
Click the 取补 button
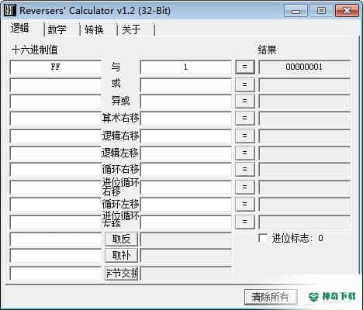pos(121,256)
